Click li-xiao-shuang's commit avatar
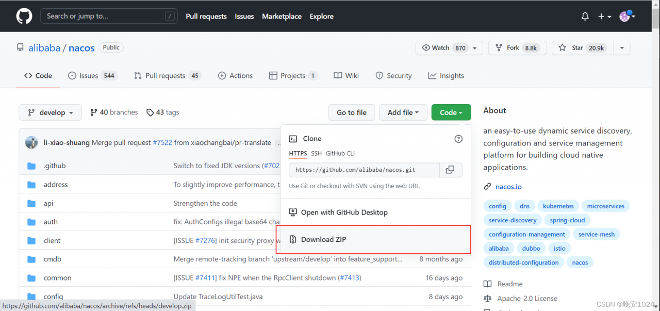The height and width of the screenshot is (311, 660). (31, 143)
